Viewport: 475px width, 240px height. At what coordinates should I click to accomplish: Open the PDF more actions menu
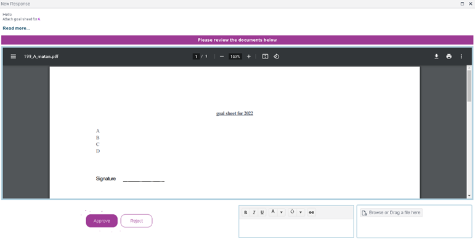[461, 56]
